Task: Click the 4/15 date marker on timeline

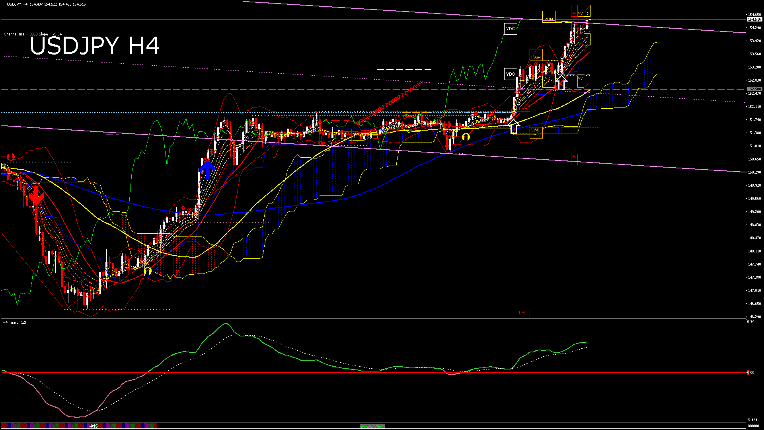Action: click(94, 426)
